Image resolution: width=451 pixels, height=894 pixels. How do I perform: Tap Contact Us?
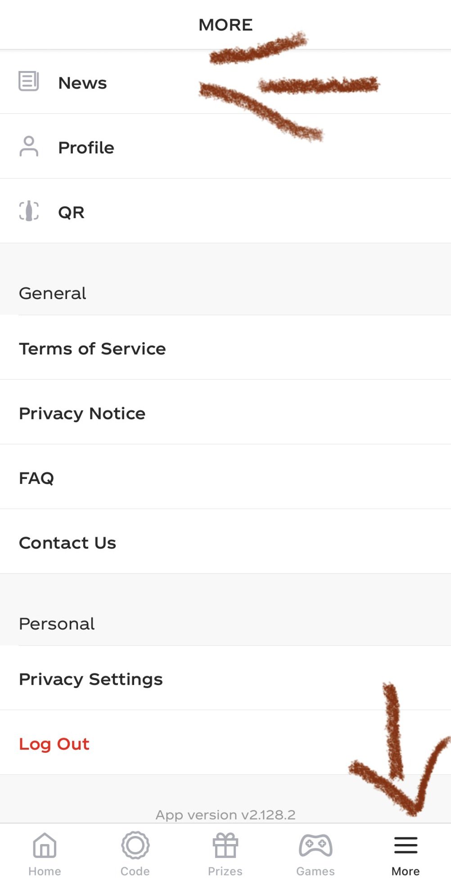coord(68,543)
